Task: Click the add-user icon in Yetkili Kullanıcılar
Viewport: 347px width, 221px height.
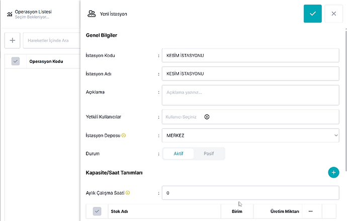Action: pyautogui.click(x=207, y=117)
